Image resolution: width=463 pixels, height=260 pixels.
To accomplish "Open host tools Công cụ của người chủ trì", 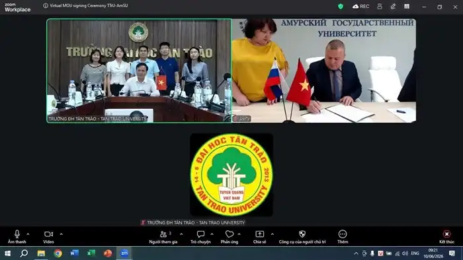I will pos(302,237).
